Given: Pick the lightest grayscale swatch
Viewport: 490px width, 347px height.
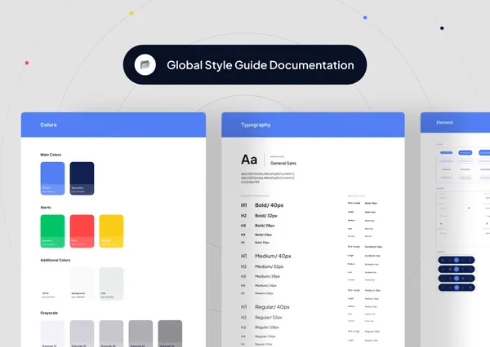Looking at the screenshot, I should 52,333.
